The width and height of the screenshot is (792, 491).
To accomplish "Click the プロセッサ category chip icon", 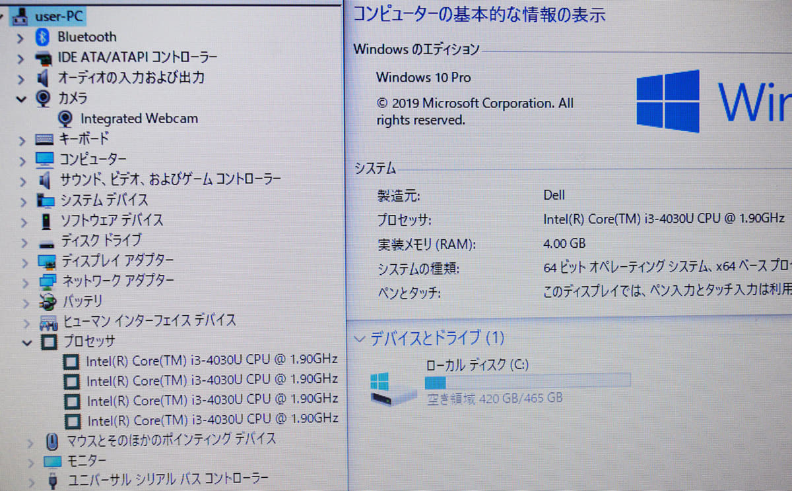I will 49,341.
